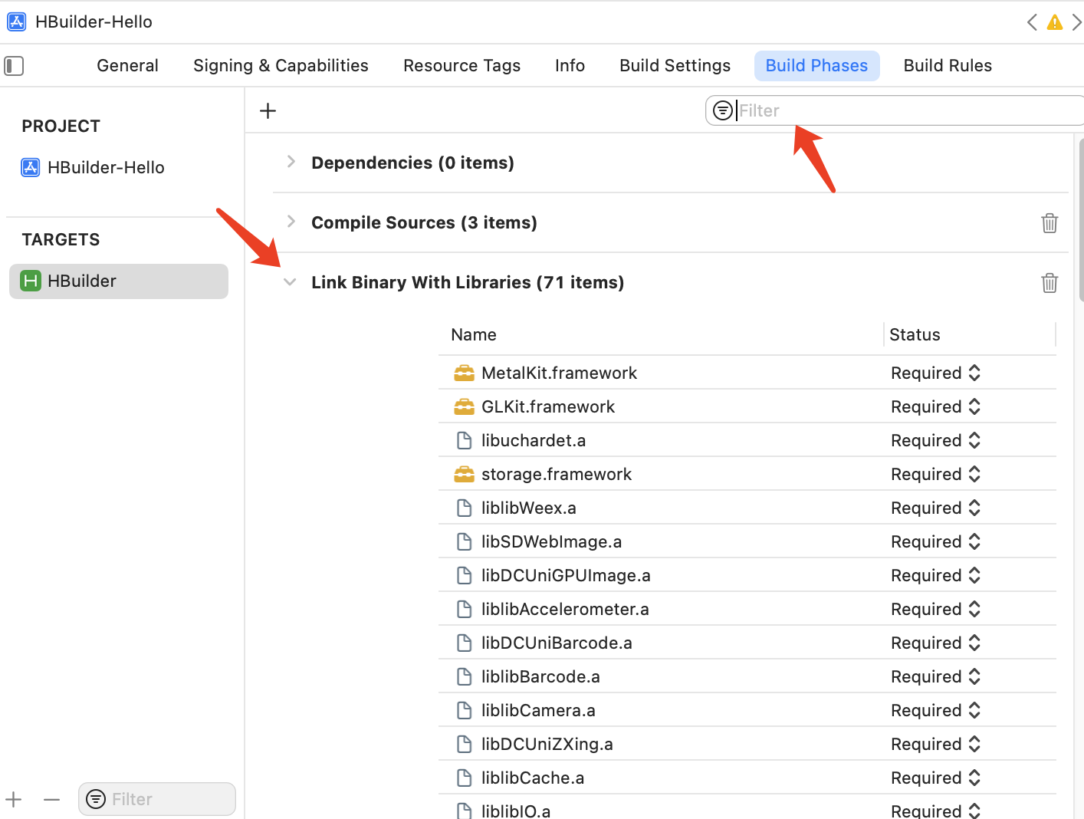Expand the Compile Sources section

pos(291,222)
